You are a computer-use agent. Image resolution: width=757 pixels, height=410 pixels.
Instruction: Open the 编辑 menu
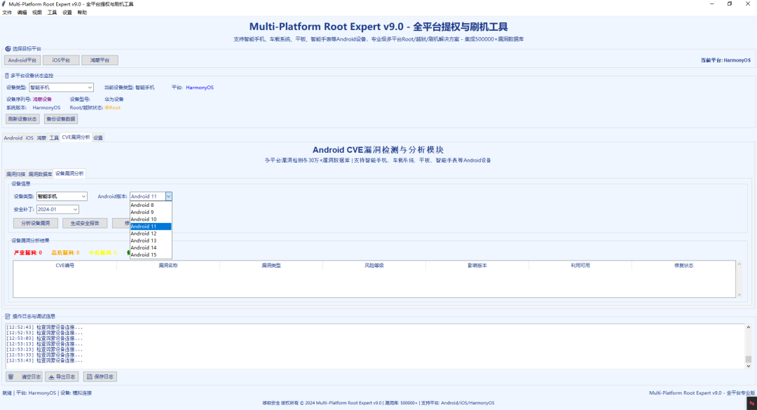[x=22, y=13]
